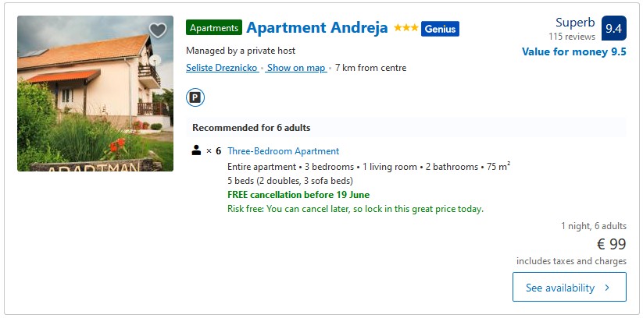This screenshot has height=318, width=643.
Task: Open the Three-Bedroom Apartment room link
Action: [x=283, y=151]
